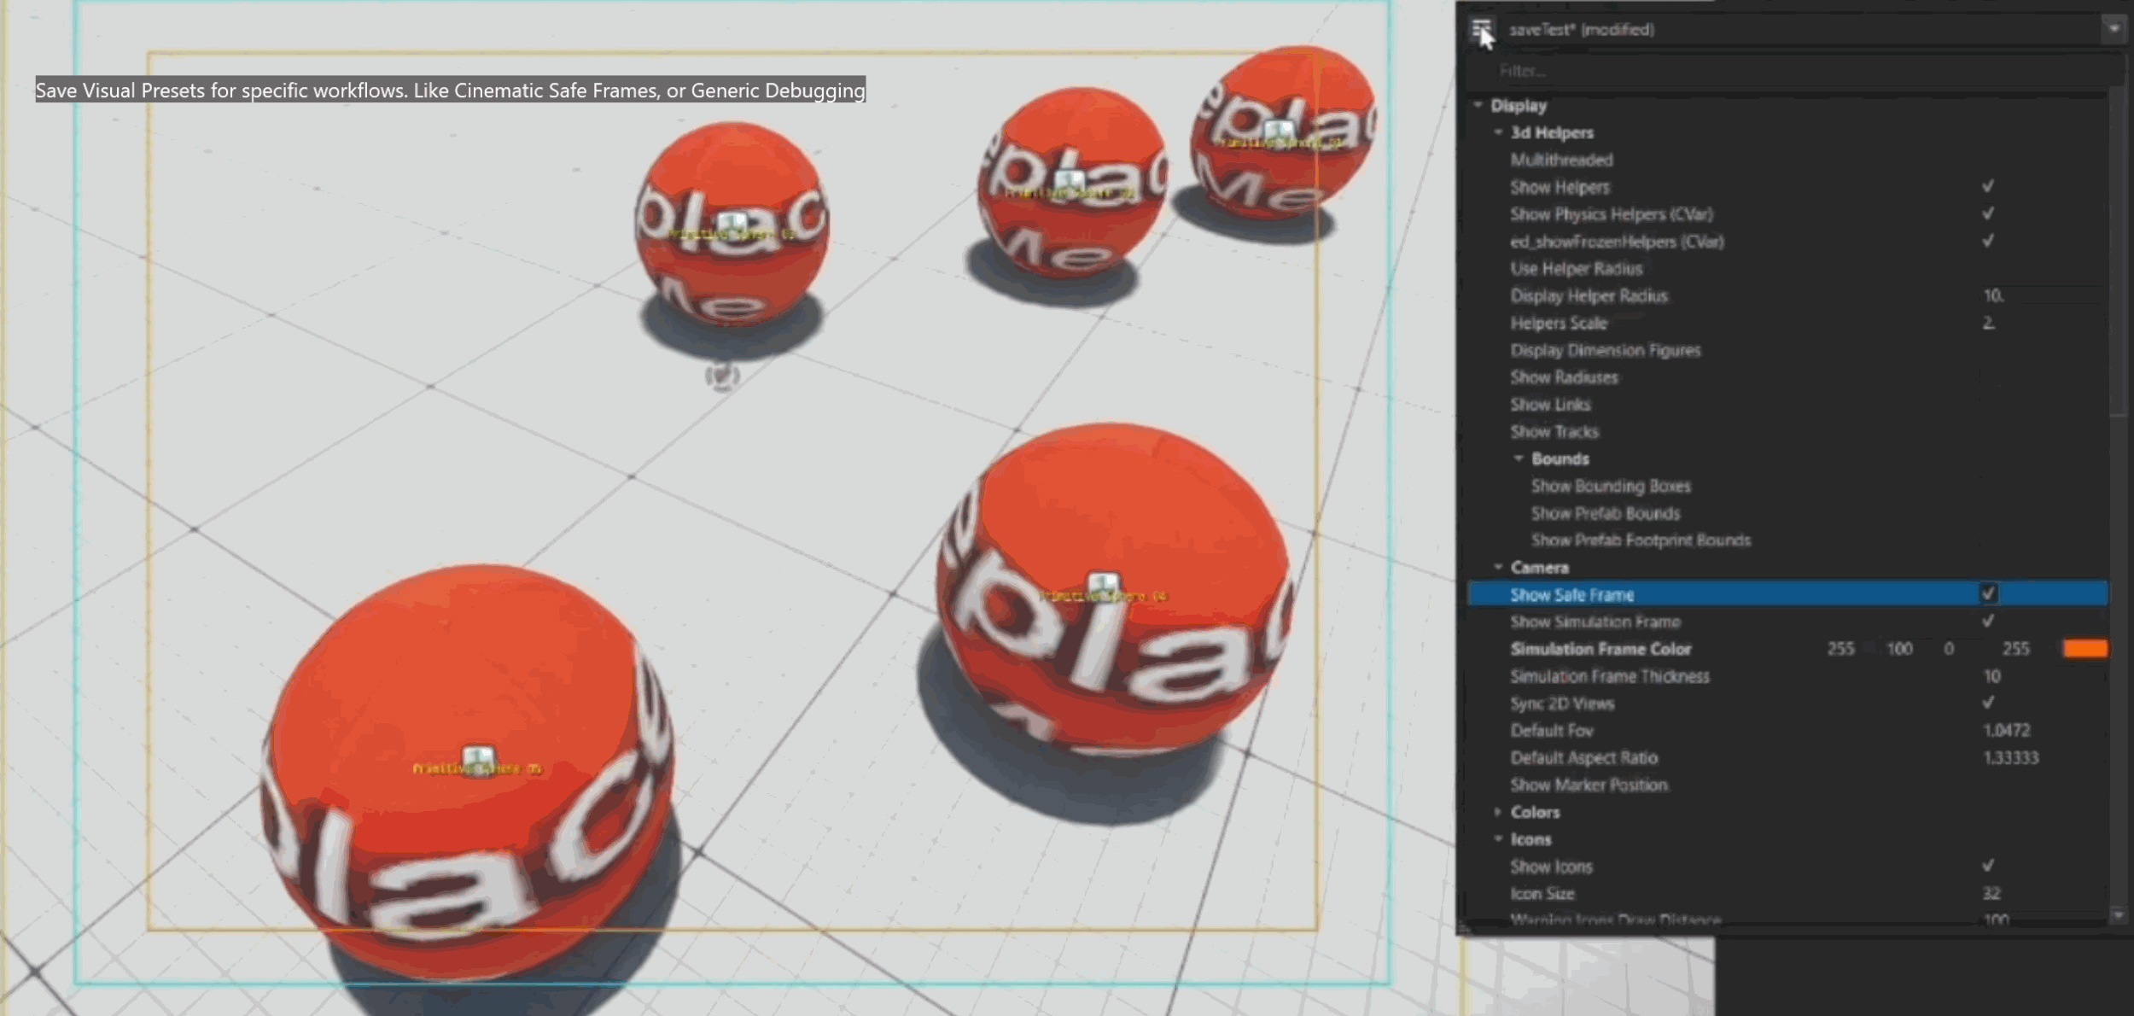The width and height of the screenshot is (2134, 1016).
Task: Click entity icon on Primitive Sphere 05
Action: tap(478, 756)
